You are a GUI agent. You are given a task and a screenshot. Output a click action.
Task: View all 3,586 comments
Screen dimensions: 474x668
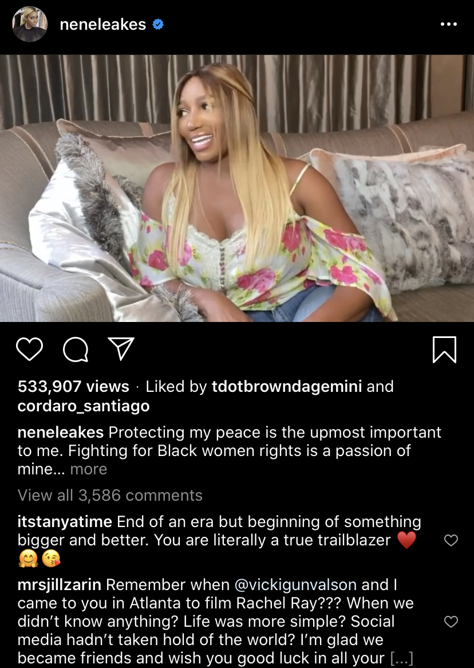(110, 495)
